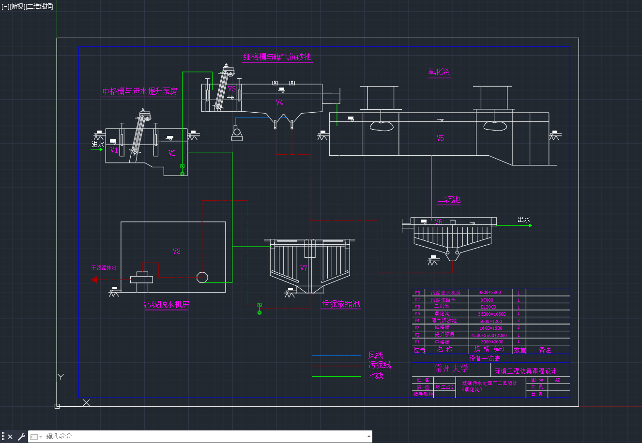Select the 4500*3500*2000 specification cell
This screenshot has height=443, width=642.
489,335
